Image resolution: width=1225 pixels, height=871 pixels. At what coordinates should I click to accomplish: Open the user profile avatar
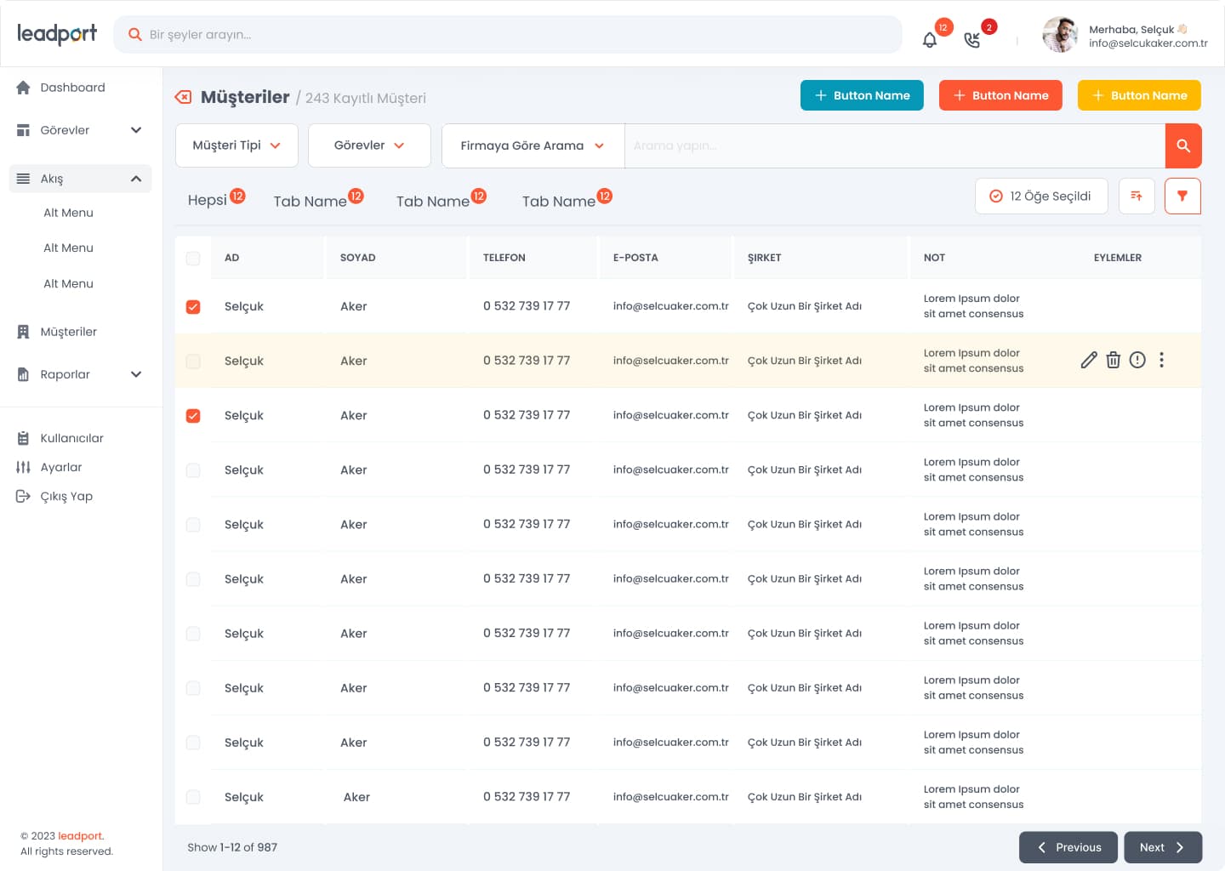tap(1060, 35)
